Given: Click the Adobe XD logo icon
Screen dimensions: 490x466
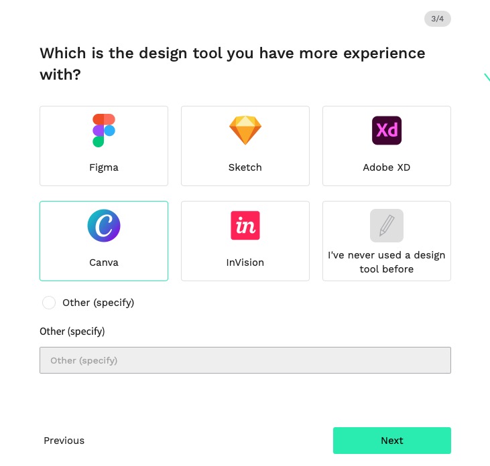Looking at the screenshot, I should (387, 131).
